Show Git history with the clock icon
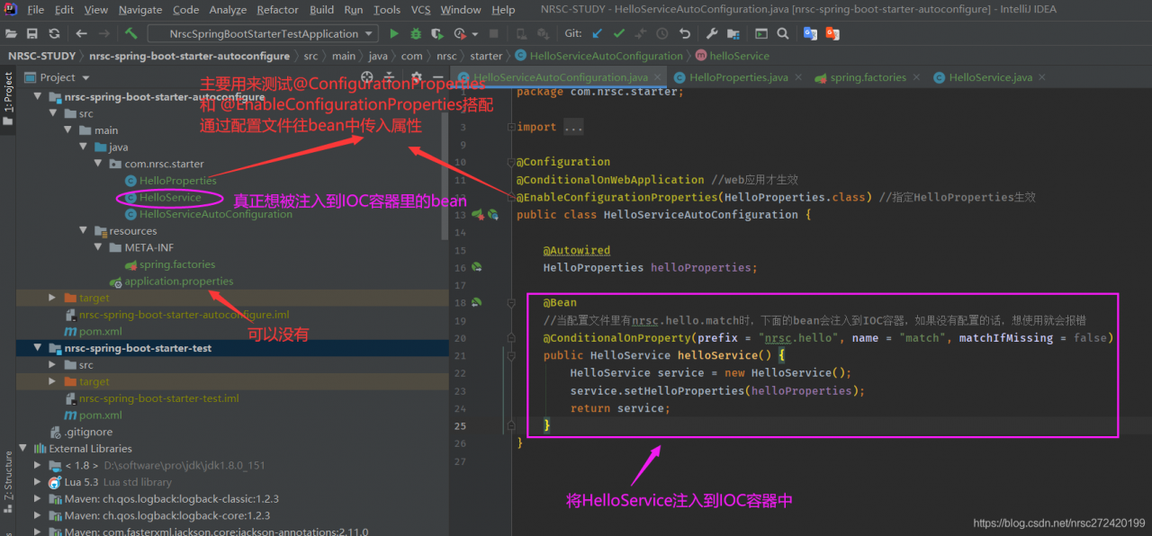Image resolution: width=1152 pixels, height=536 pixels. (x=662, y=33)
